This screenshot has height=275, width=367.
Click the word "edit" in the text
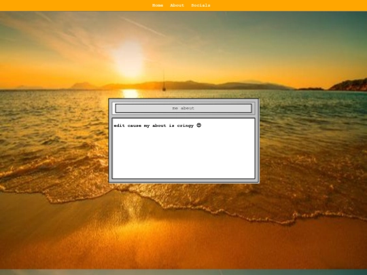(119, 126)
